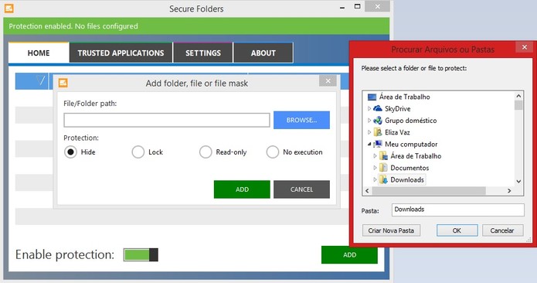Screen dimensions: 537x283
Task: Select the Eliza Vaz user folder icon
Action: tap(378, 132)
